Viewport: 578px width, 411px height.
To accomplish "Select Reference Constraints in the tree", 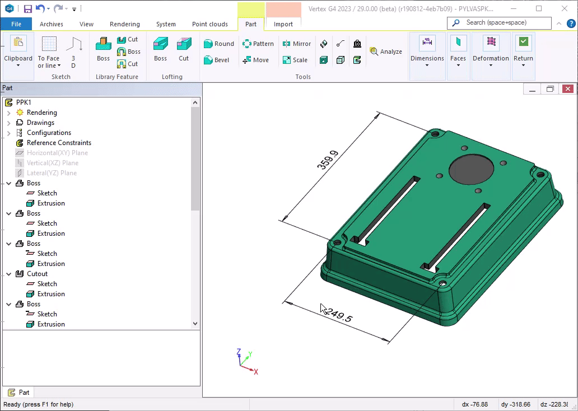I will point(59,143).
